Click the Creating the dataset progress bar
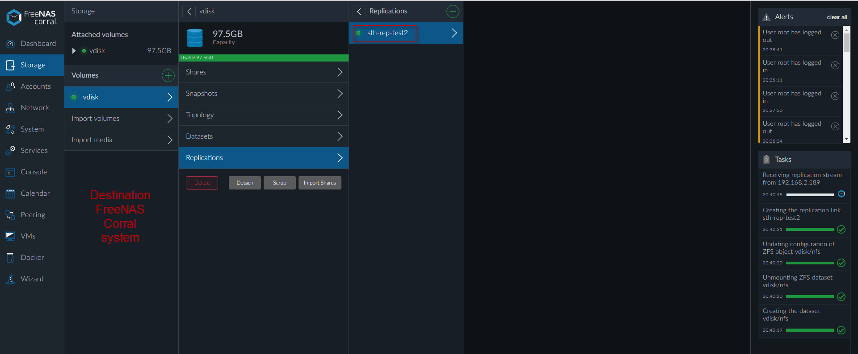Screen dimensions: 858x354 810,330
